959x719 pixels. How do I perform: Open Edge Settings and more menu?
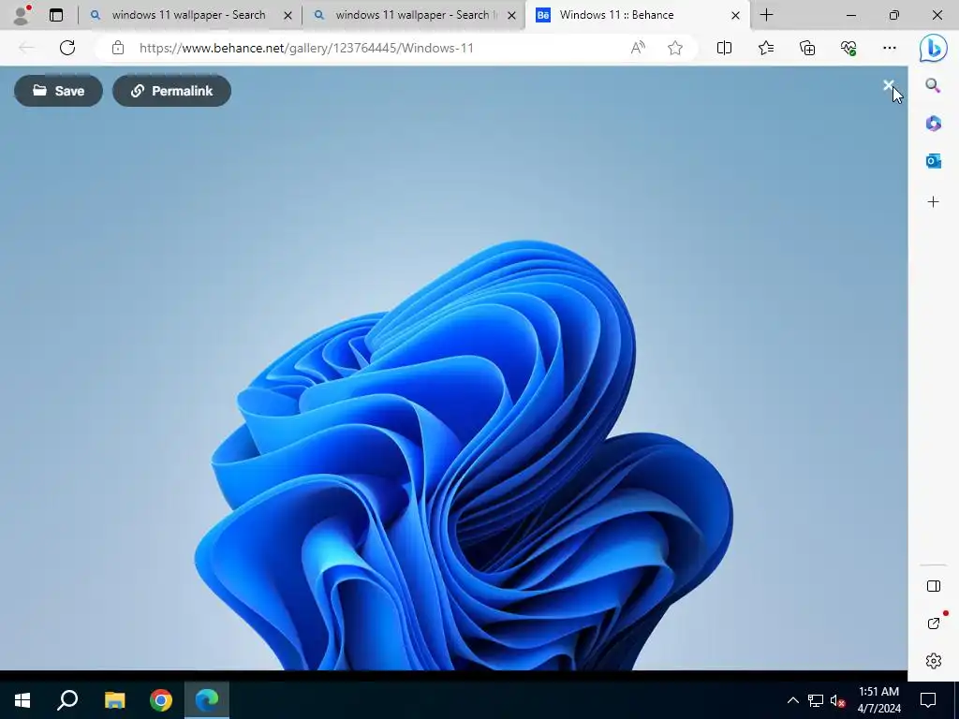(x=890, y=48)
